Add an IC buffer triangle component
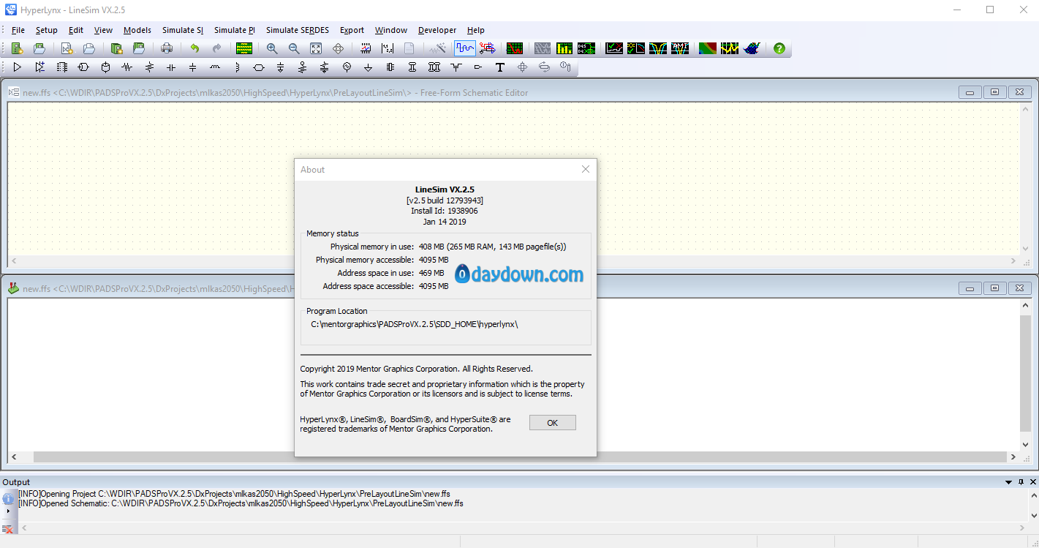Viewport: 1039px width, 548px height. pyautogui.click(x=17, y=67)
